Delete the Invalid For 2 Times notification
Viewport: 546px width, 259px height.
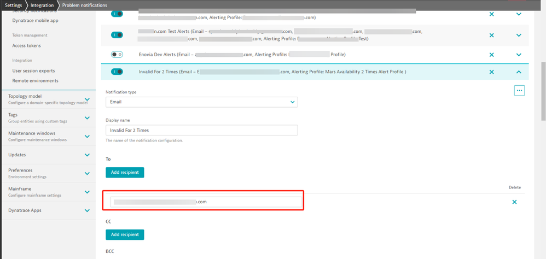(x=491, y=72)
